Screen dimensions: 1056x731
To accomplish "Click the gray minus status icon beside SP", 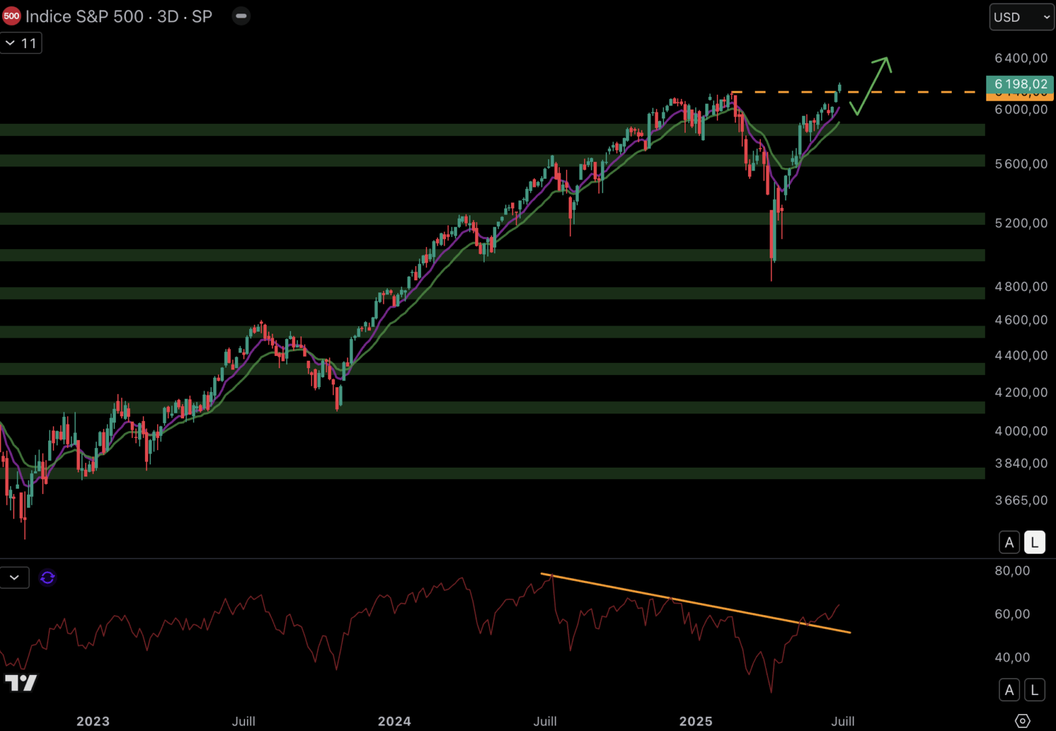I will coord(241,16).
